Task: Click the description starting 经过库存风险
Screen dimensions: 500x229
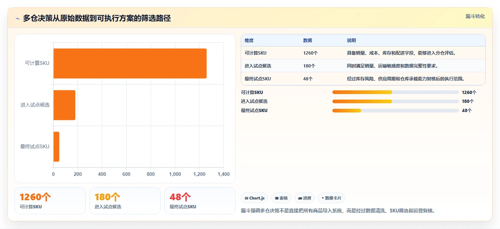Action: 406,79
